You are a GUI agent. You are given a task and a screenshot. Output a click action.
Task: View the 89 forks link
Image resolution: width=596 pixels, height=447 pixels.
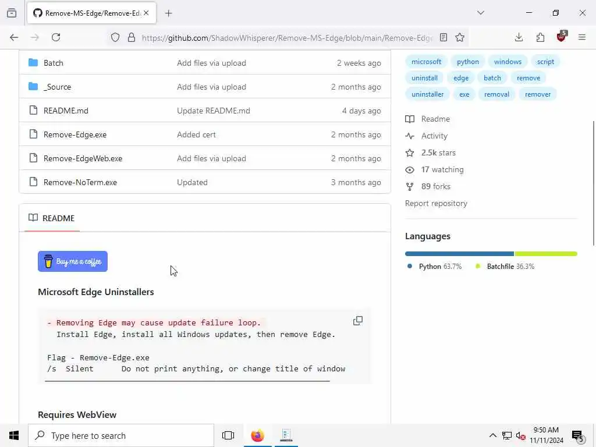pyautogui.click(x=428, y=187)
